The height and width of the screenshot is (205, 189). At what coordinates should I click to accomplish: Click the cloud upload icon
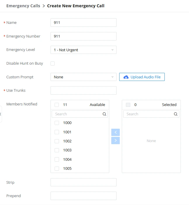pyautogui.click(x=126, y=77)
